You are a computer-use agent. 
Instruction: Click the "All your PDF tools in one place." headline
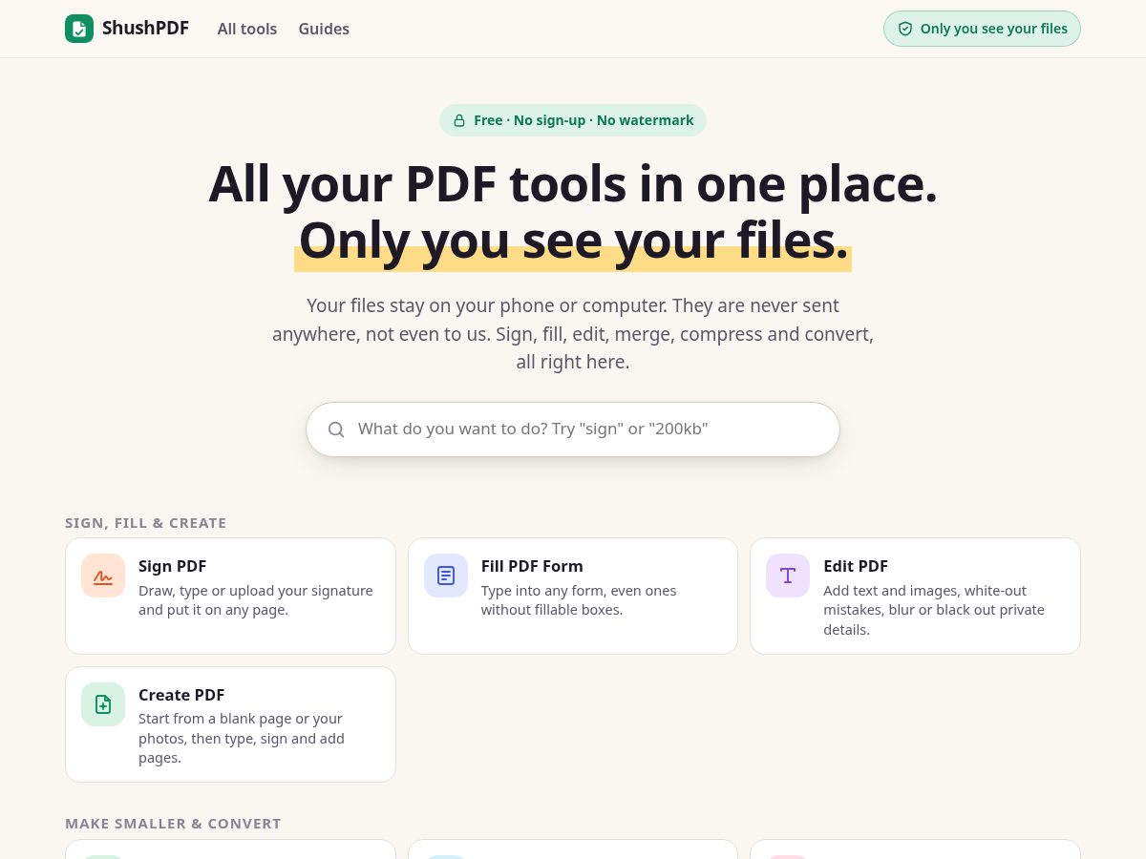[x=573, y=183]
